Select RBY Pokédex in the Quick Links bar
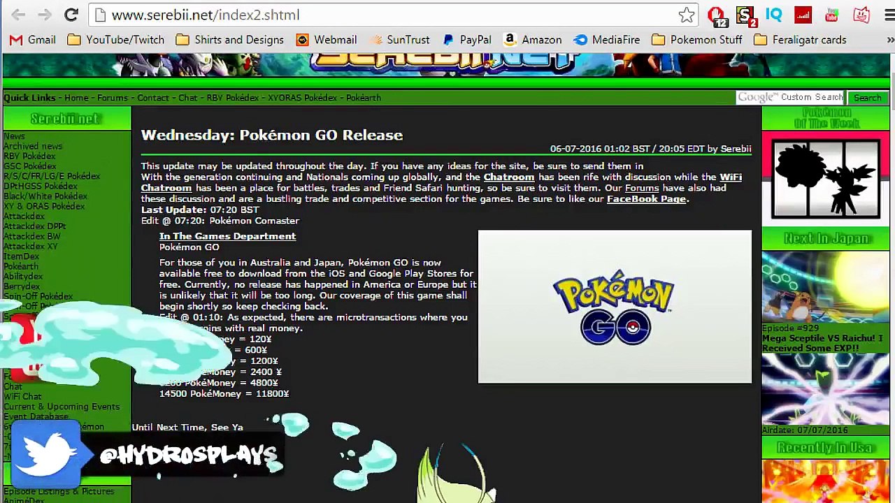Viewport: 895px width, 503px height. pyautogui.click(x=232, y=98)
